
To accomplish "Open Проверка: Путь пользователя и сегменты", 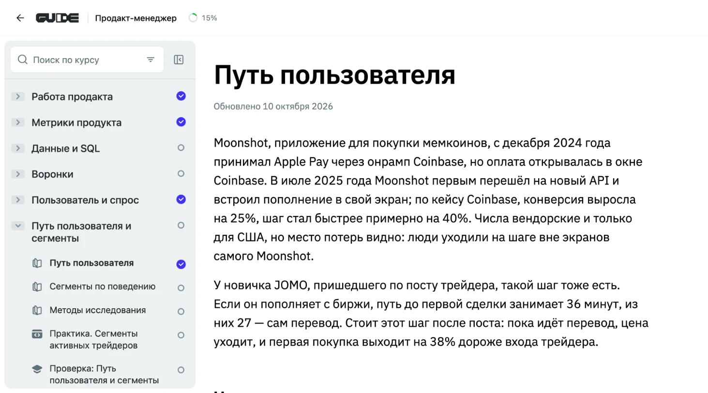I will [104, 375].
